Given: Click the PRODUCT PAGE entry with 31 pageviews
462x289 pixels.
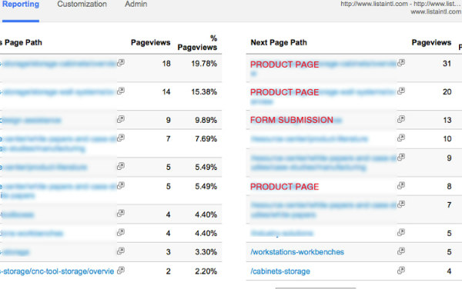Looking at the screenshot, I should [285, 65].
